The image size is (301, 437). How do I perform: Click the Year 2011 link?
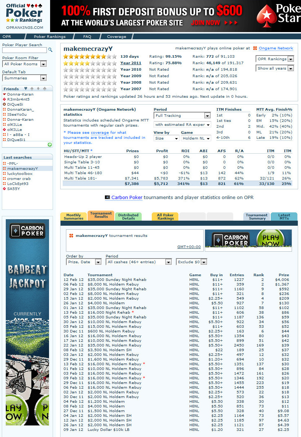tap(131, 63)
